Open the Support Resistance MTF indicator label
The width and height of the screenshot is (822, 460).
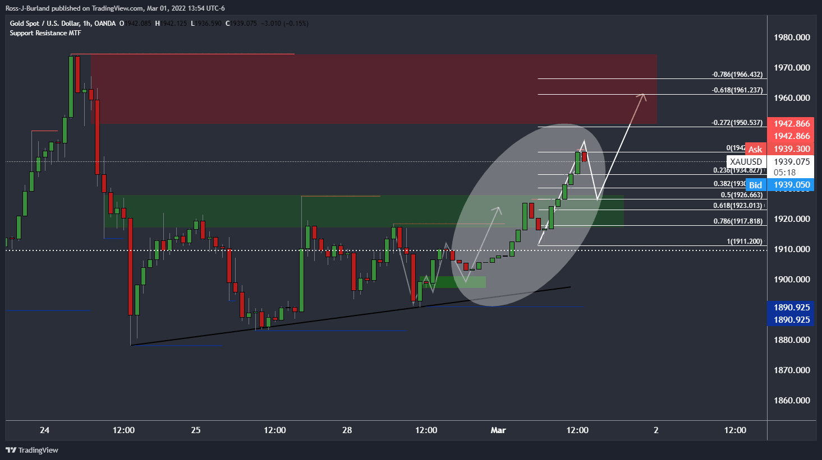45,33
